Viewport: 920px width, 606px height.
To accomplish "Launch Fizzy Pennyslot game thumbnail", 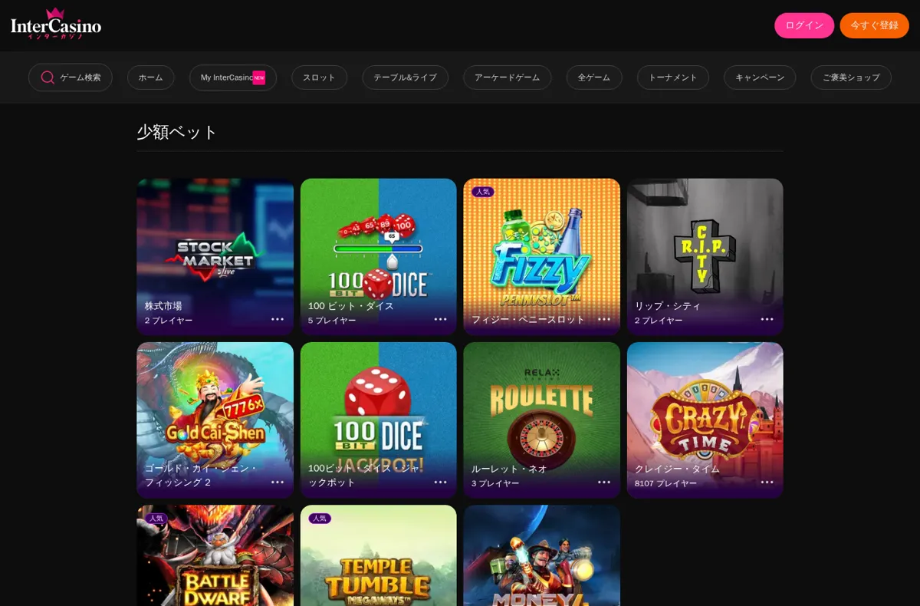I will click(x=541, y=256).
